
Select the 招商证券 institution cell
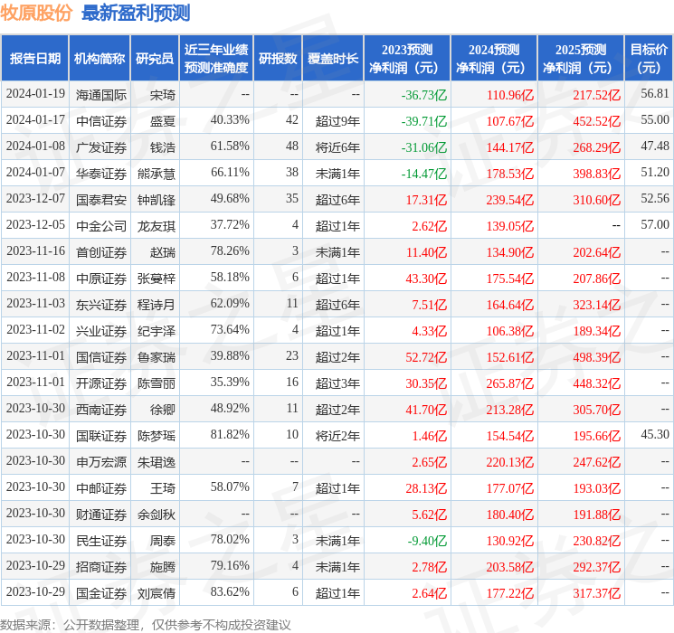101,567
